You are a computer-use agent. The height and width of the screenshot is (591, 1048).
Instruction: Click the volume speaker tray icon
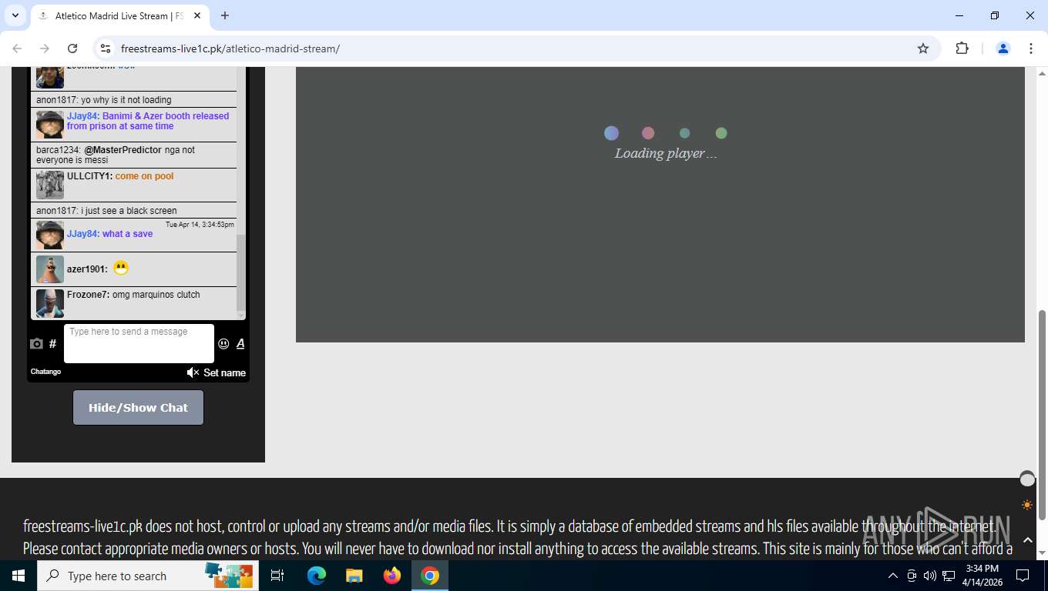point(930,576)
